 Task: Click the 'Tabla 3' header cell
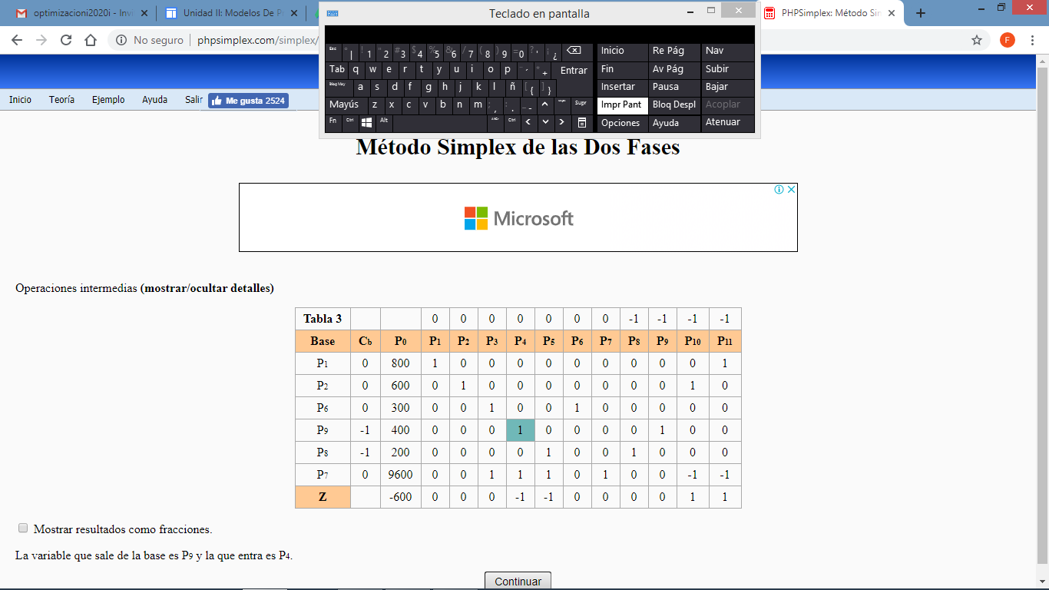tap(323, 319)
